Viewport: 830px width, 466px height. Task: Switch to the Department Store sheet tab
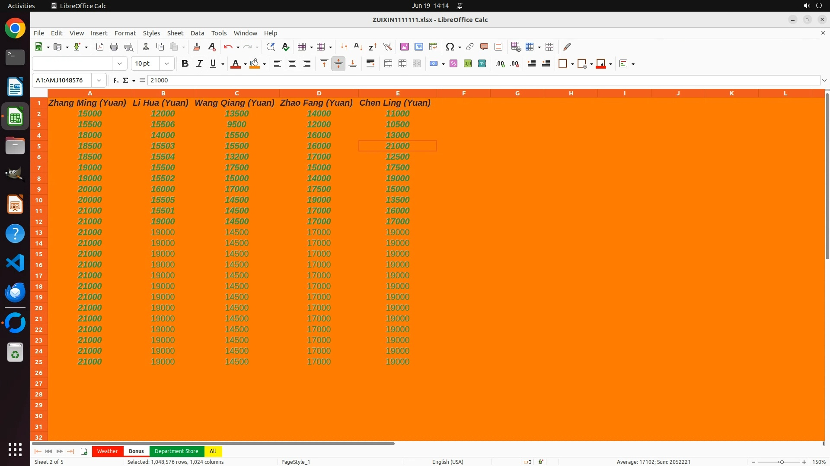point(176,451)
